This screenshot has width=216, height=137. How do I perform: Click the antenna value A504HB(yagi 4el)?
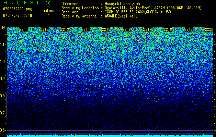(121, 16)
